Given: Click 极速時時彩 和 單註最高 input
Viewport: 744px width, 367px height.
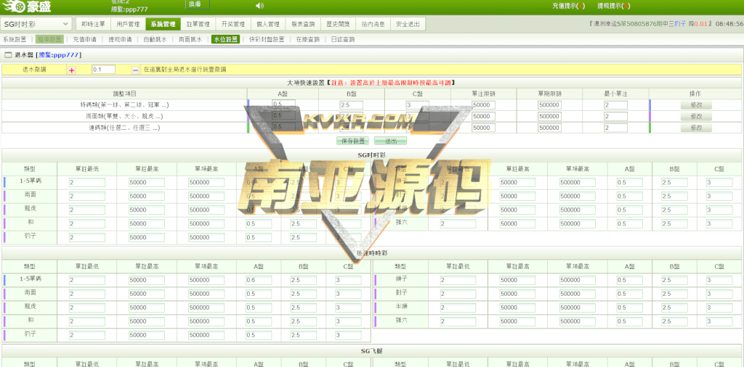Looking at the screenshot, I should click(x=147, y=321).
